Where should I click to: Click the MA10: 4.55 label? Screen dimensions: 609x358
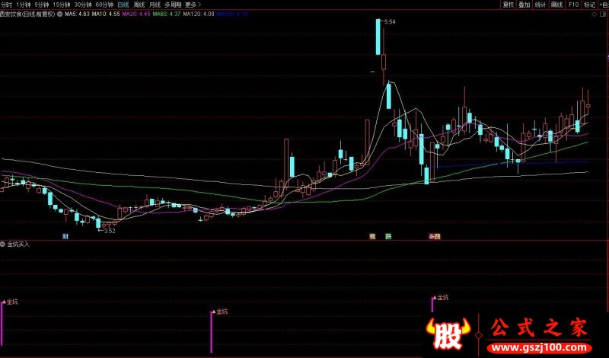pyautogui.click(x=106, y=14)
